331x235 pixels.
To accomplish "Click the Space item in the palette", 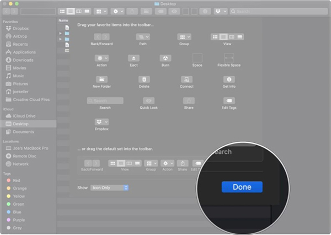I will (197, 58).
